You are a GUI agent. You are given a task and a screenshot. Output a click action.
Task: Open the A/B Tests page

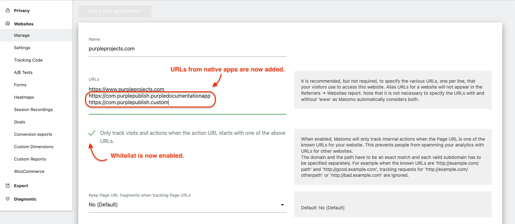click(x=23, y=72)
